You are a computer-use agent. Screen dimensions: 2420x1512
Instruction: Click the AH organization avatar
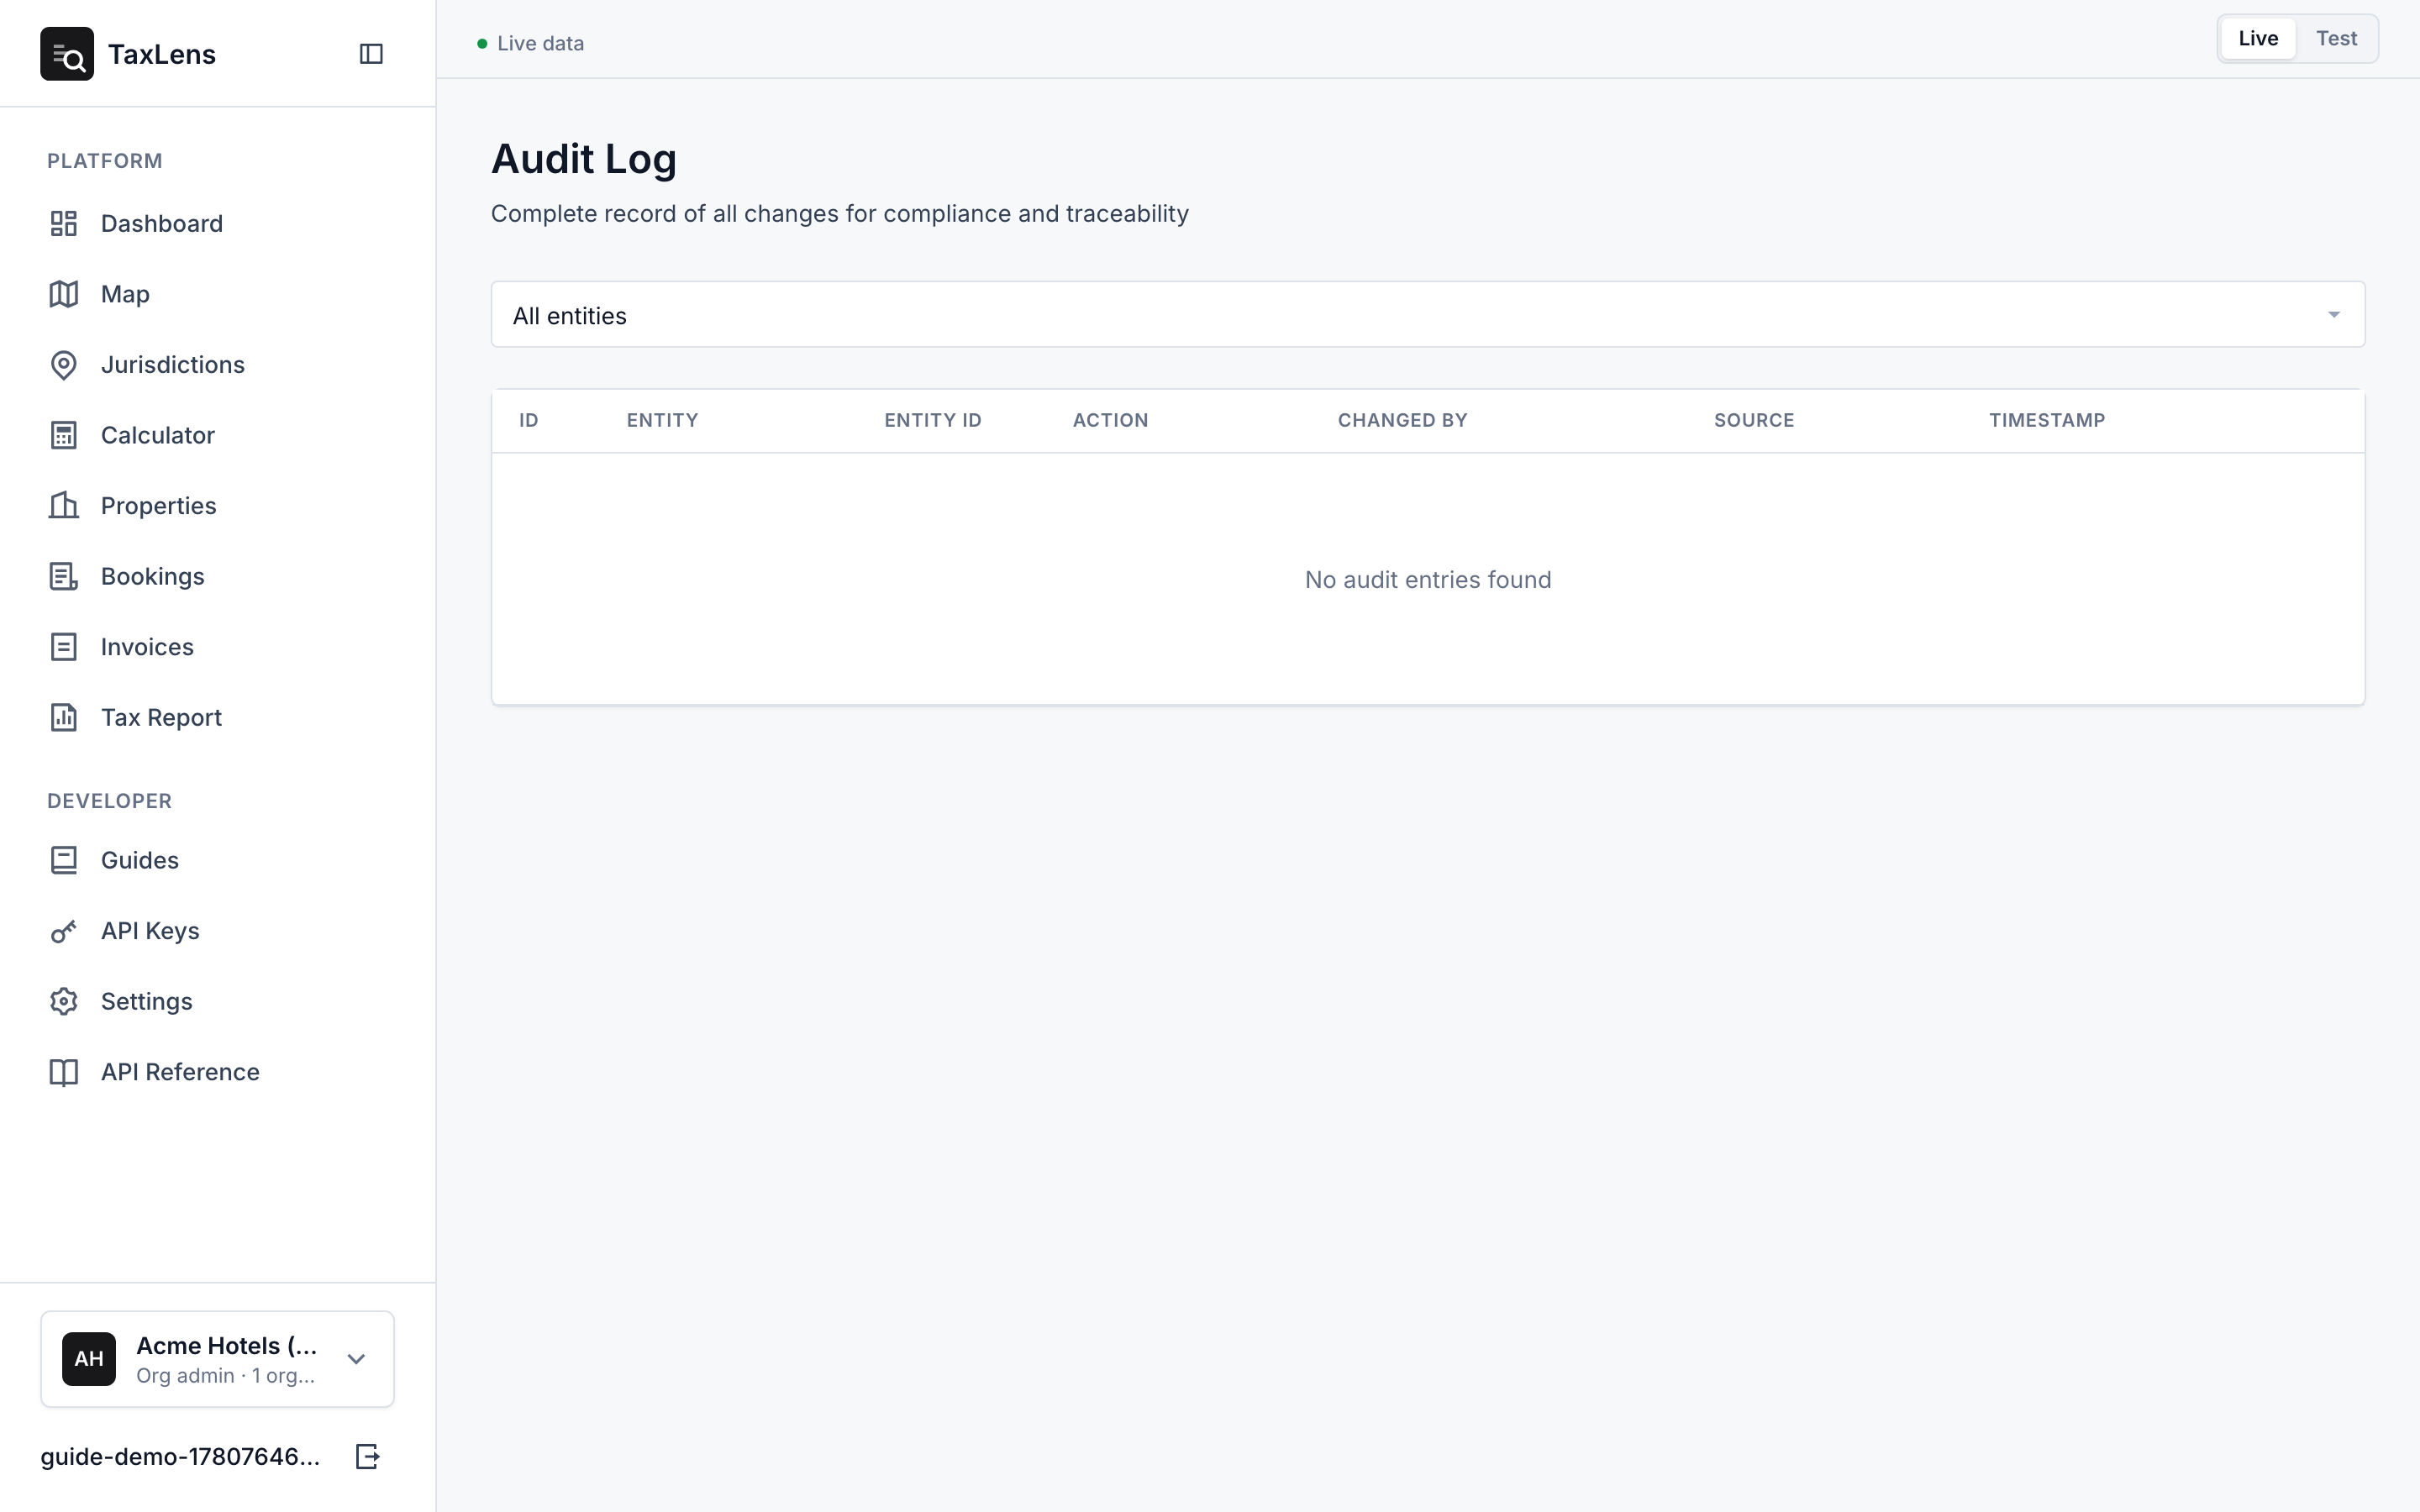pos(89,1358)
